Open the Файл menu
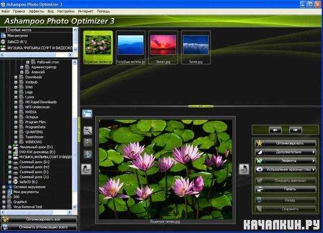The image size is (323, 233). [6, 12]
